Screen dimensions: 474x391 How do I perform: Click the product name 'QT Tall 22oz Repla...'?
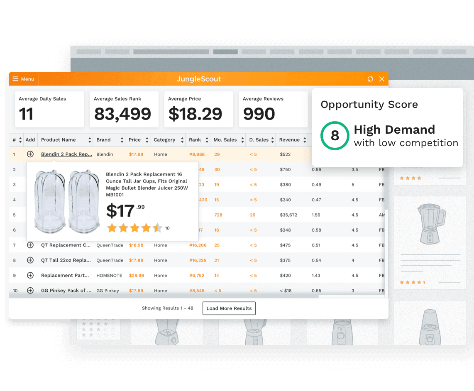(x=66, y=260)
